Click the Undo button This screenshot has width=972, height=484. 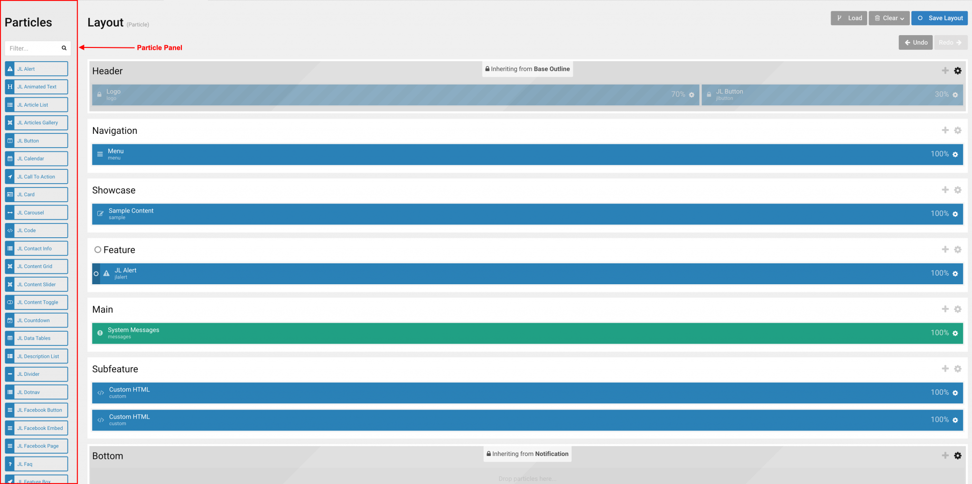coord(916,42)
